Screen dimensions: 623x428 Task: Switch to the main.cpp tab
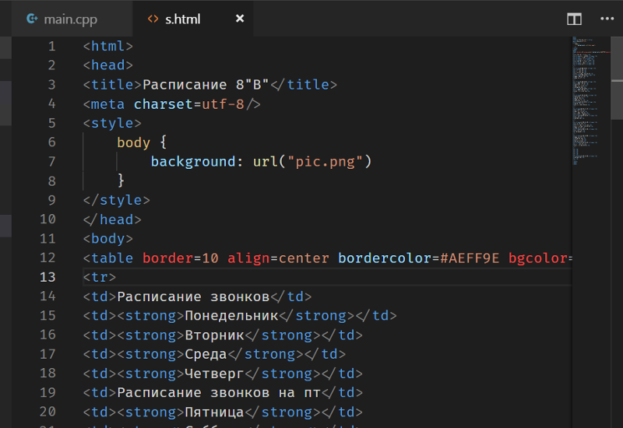click(71, 19)
